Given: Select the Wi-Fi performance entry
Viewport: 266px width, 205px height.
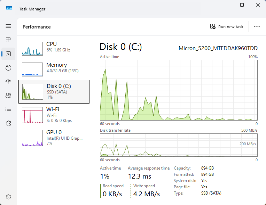Looking at the screenshot, I should click(54, 115).
